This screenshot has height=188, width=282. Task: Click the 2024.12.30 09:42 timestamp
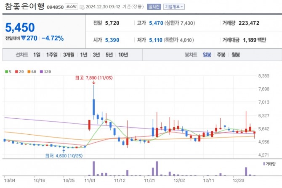(x=103, y=7)
